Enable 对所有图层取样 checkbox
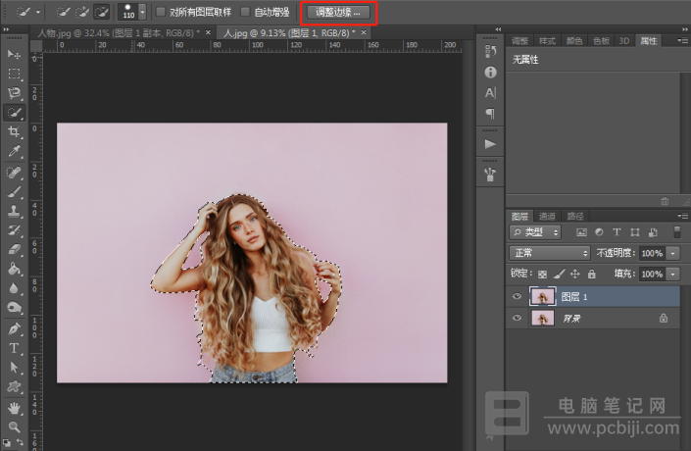The width and height of the screenshot is (691, 451). click(161, 13)
